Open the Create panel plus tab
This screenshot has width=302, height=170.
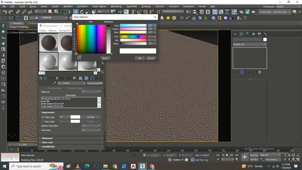pos(235,34)
